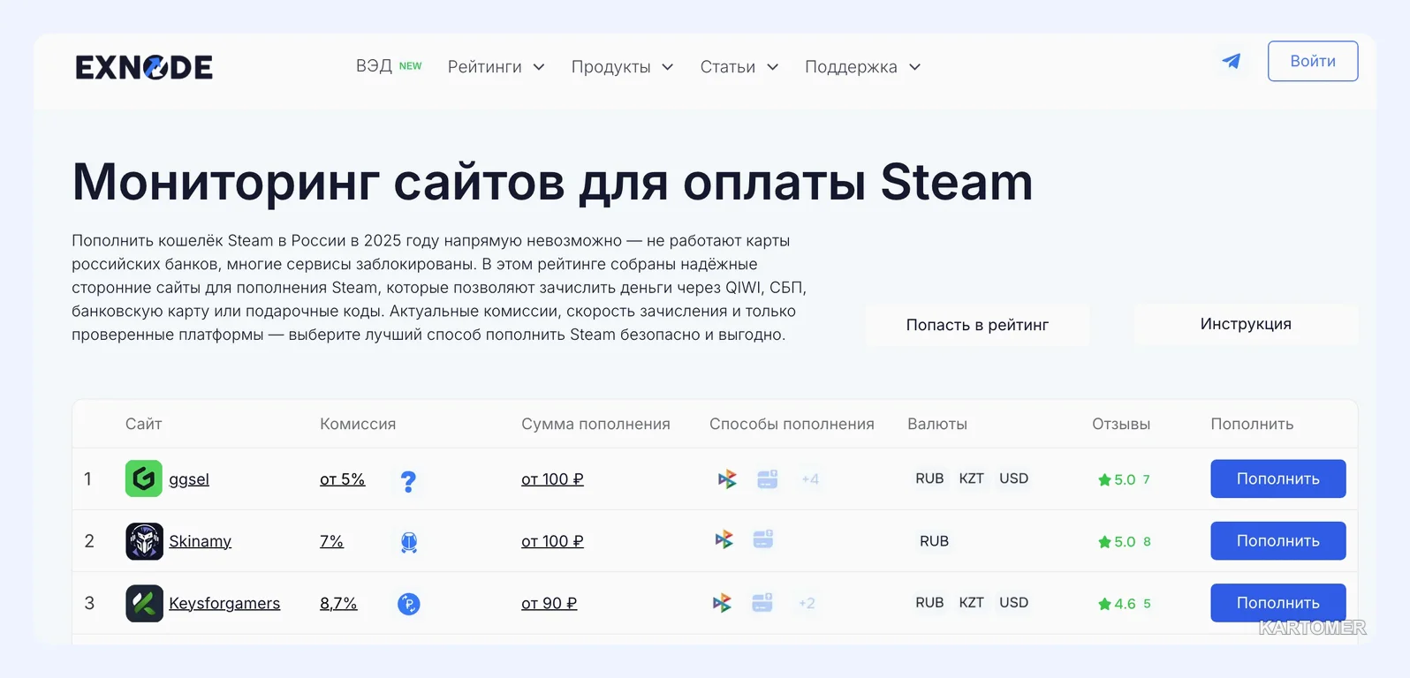
Task: Click the SBP payment icon in Keysforgamers row
Action: click(722, 603)
